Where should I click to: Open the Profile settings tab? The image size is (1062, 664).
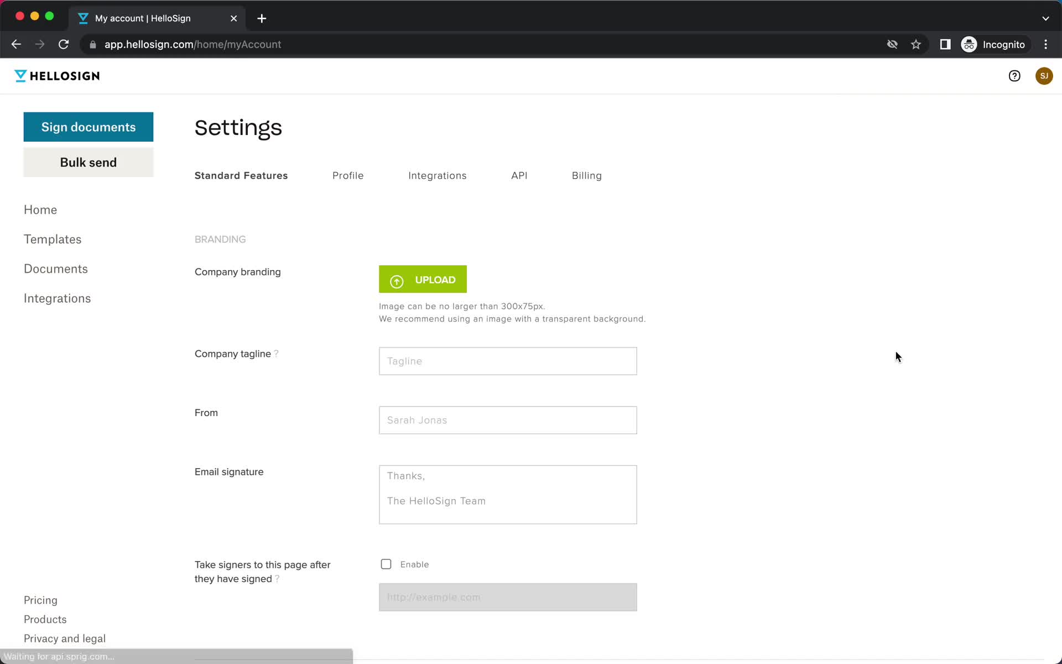coord(348,175)
